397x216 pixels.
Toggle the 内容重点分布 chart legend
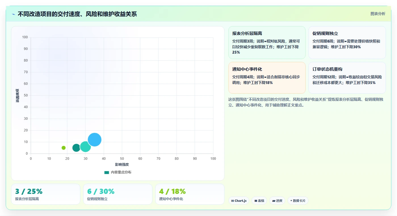coord(118,172)
